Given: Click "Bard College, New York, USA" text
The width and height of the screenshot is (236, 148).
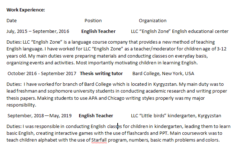Looking at the screenshot, I should [x=163, y=74].
